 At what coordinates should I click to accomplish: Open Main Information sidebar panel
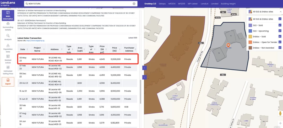[8, 15]
